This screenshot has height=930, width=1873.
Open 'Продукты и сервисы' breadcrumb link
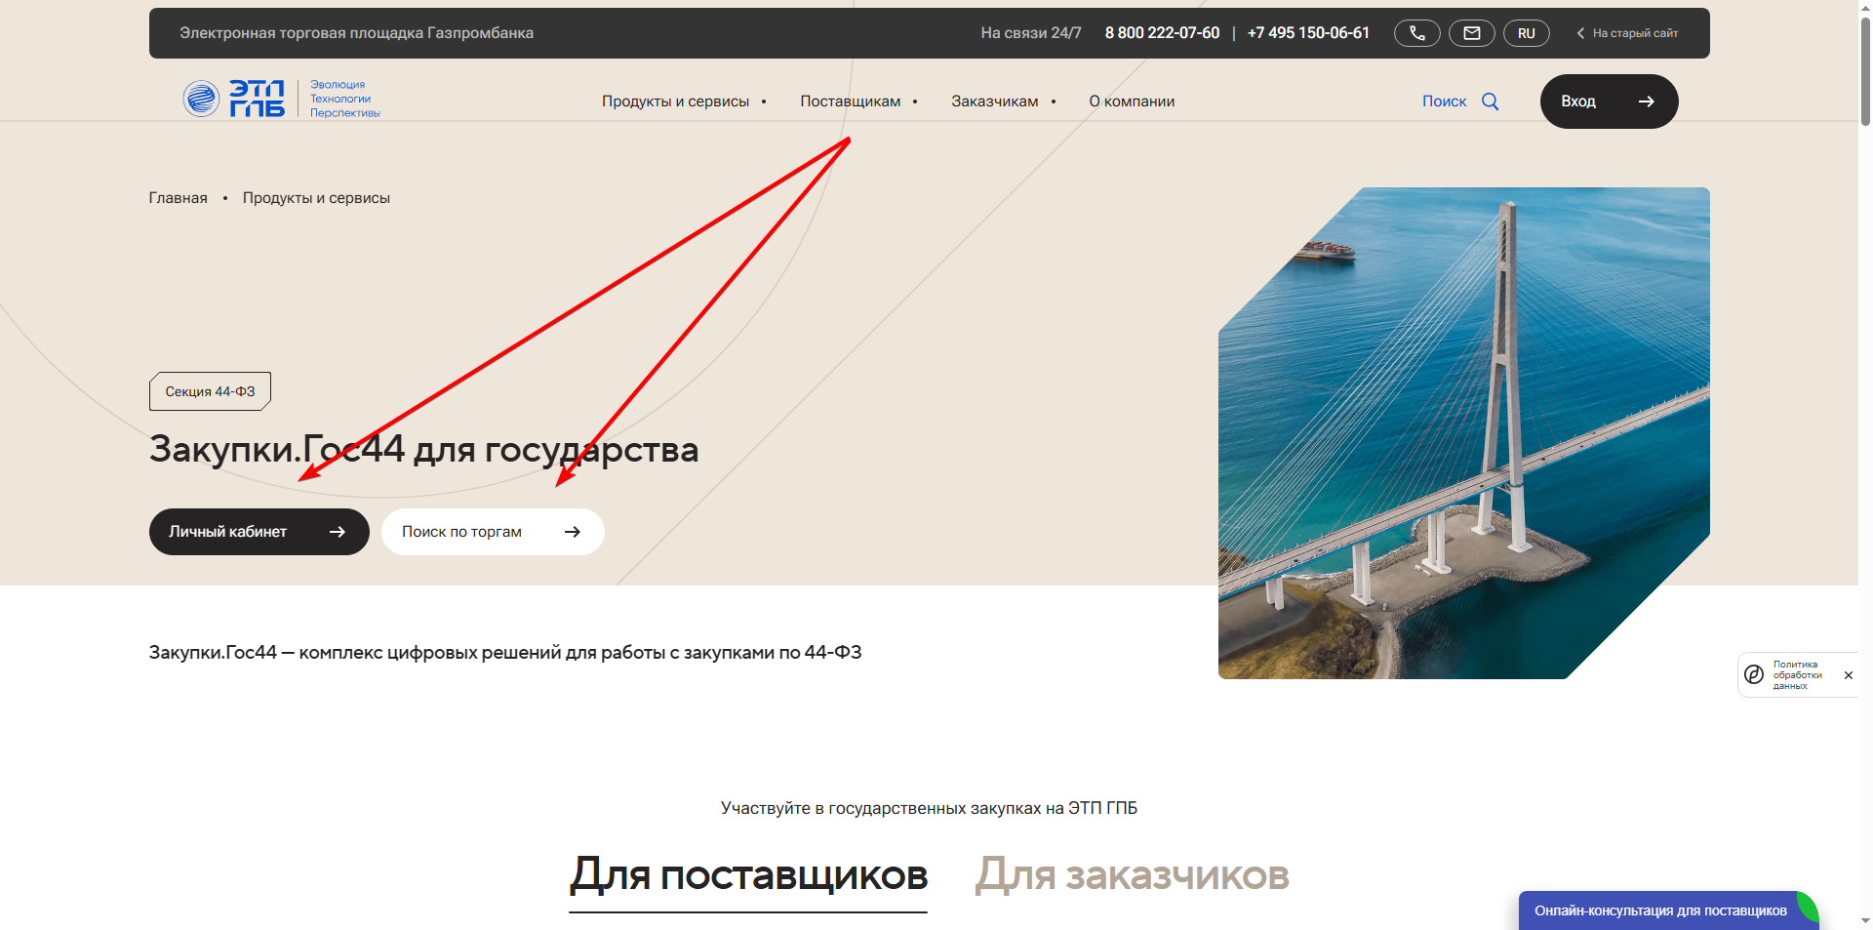click(x=316, y=198)
